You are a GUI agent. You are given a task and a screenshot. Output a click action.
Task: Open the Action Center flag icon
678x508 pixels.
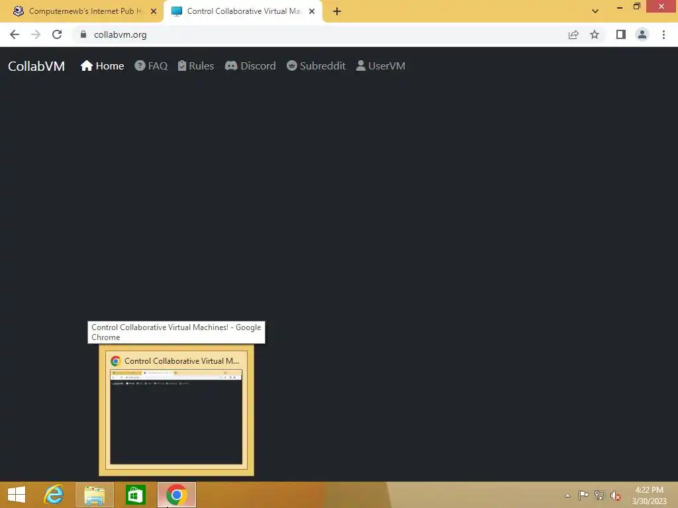pos(583,495)
